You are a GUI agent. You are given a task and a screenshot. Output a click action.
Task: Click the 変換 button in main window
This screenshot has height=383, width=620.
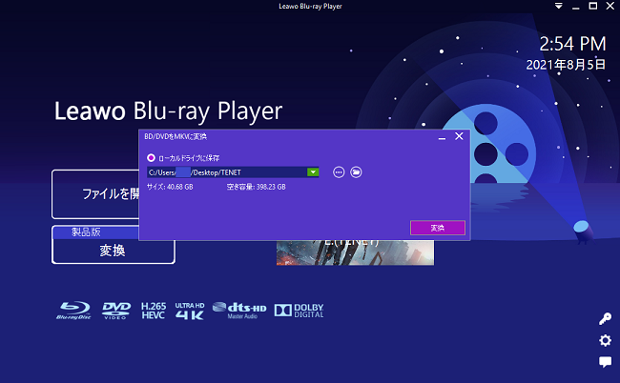point(114,251)
